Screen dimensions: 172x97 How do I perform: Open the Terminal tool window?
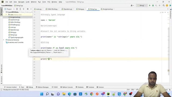[90, 87]
